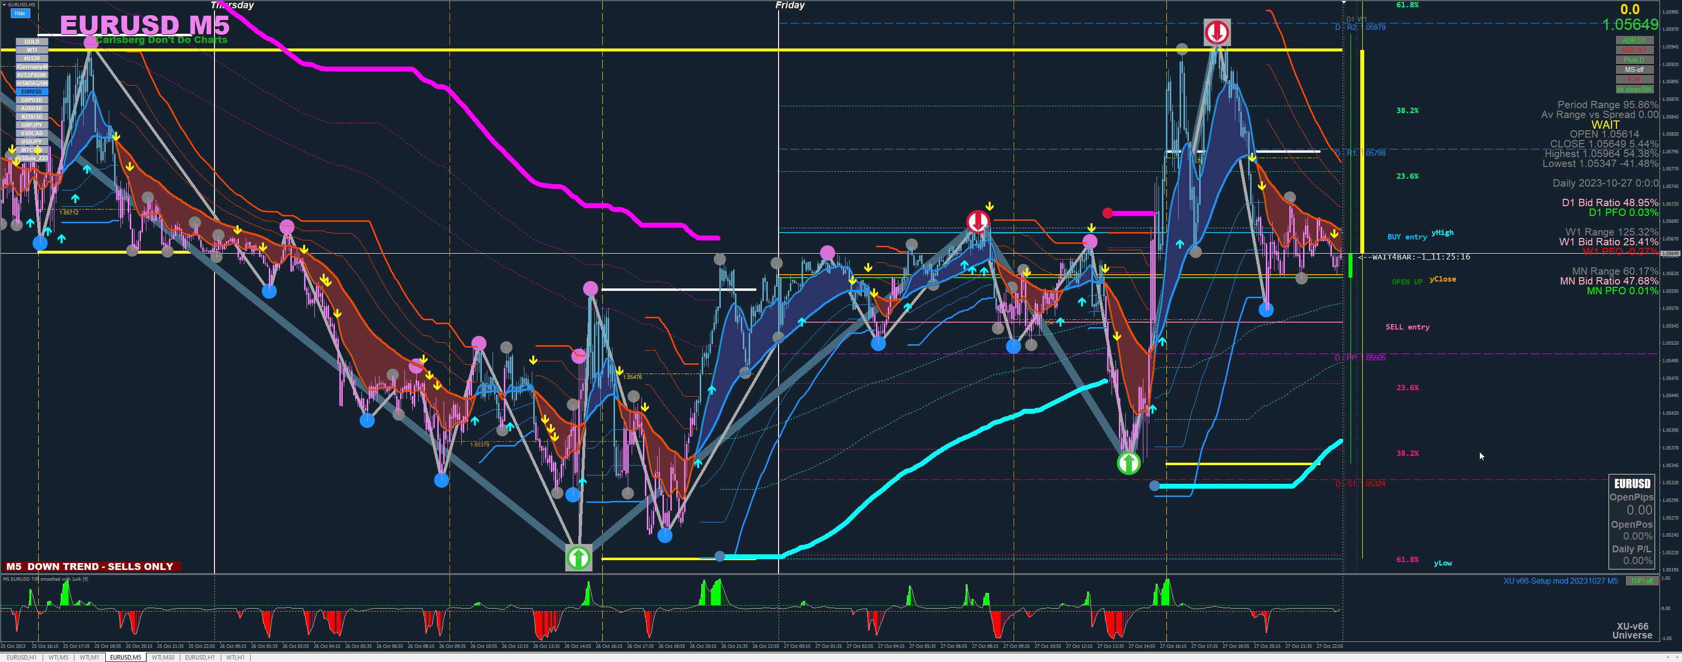Viewport: 1682px width, 662px height.
Task: Select USDJPY from symbol list
Action: tap(31, 142)
